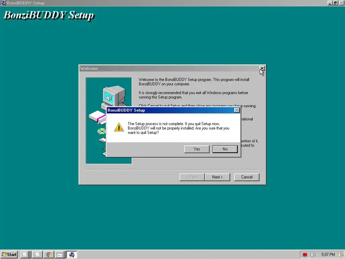
Task: Minimize the BonziBUDDY Setup main window
Action: click(x=330, y=3)
